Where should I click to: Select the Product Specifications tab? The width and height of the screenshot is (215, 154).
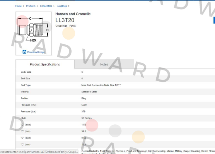45,64
